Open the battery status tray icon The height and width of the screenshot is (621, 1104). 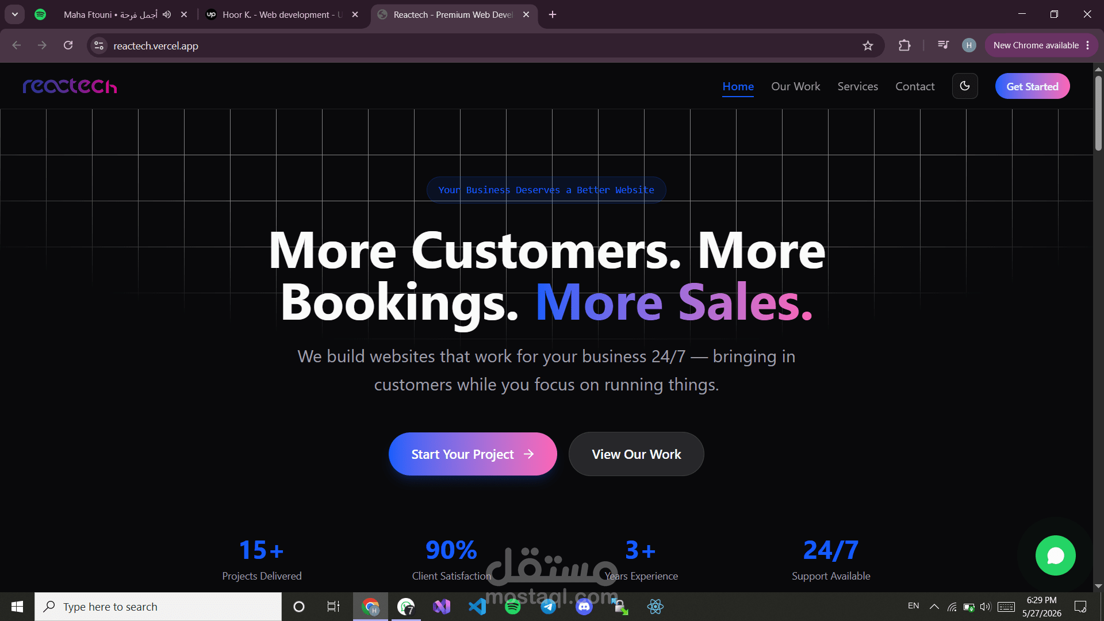pyautogui.click(x=969, y=607)
